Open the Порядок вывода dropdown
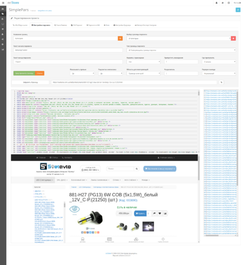 point(219,74)
